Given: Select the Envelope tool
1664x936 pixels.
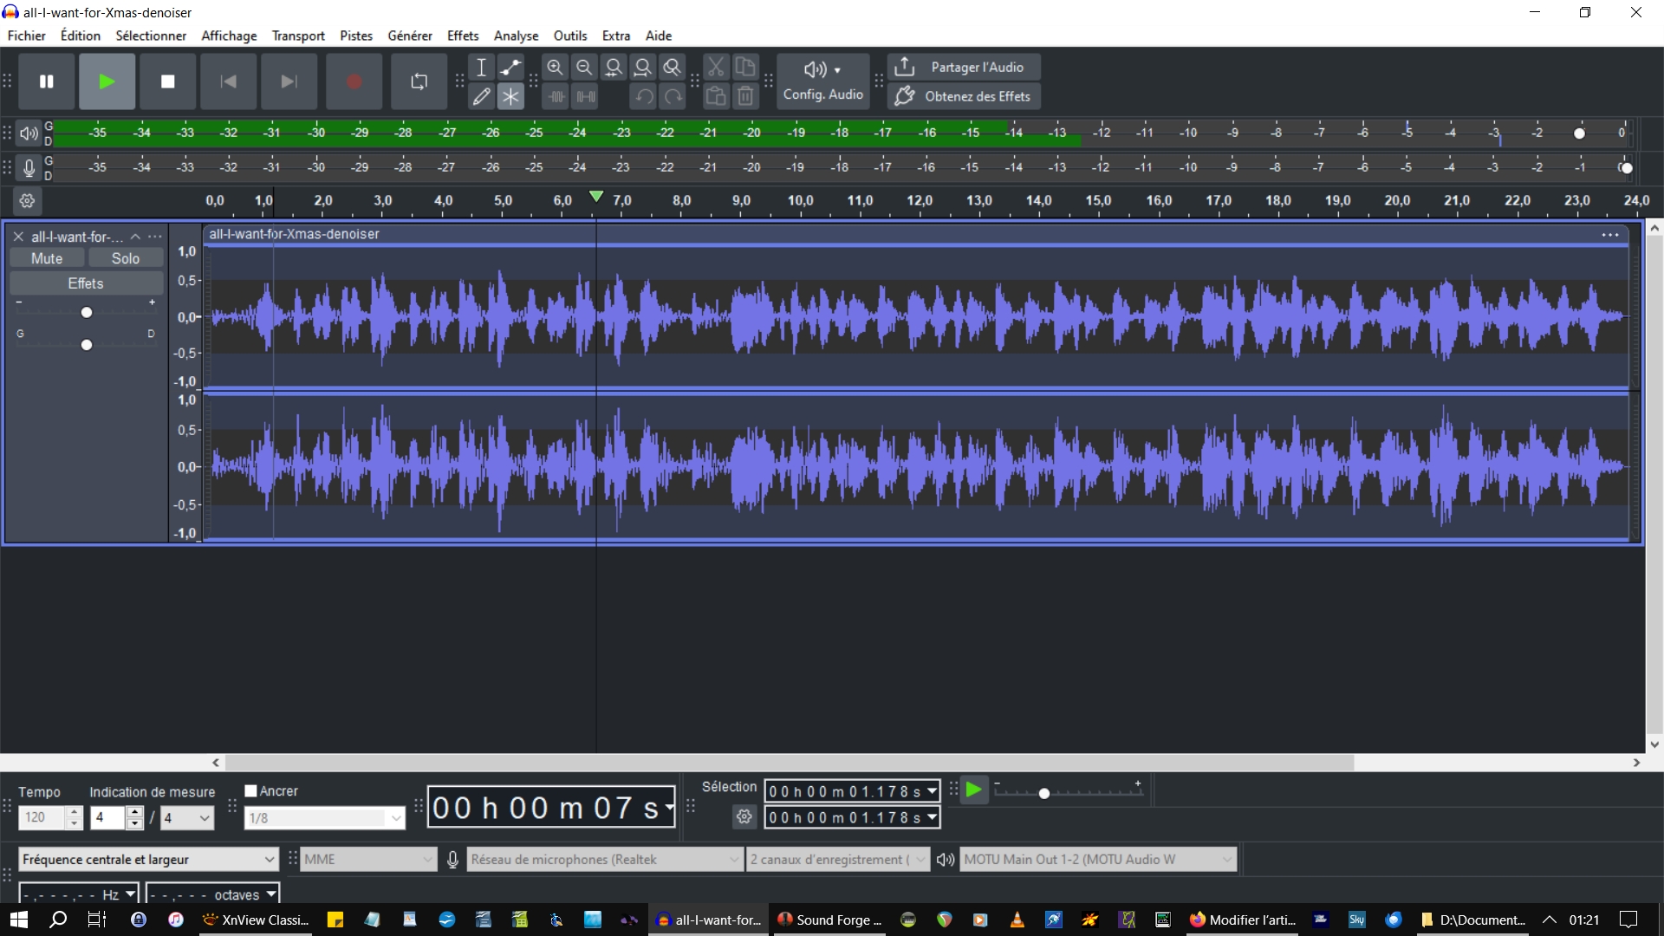Looking at the screenshot, I should coord(510,67).
